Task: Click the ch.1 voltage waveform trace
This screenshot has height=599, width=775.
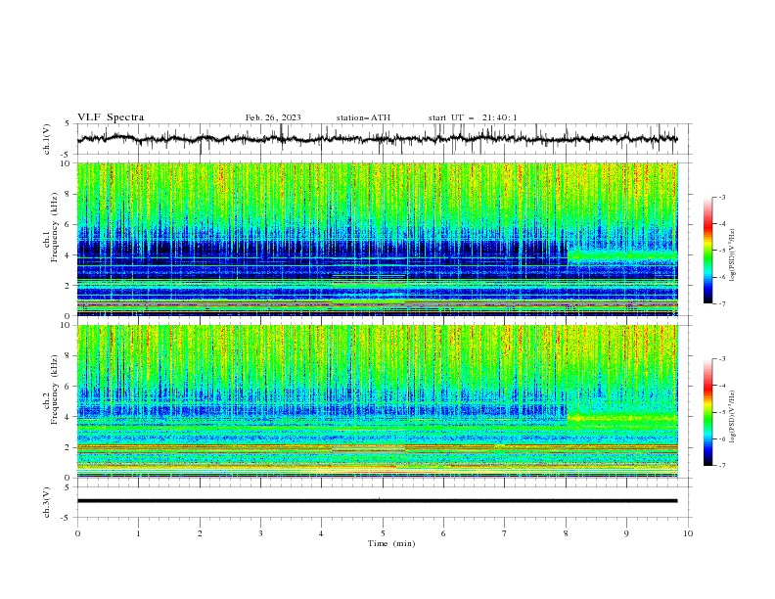Action: point(377,139)
